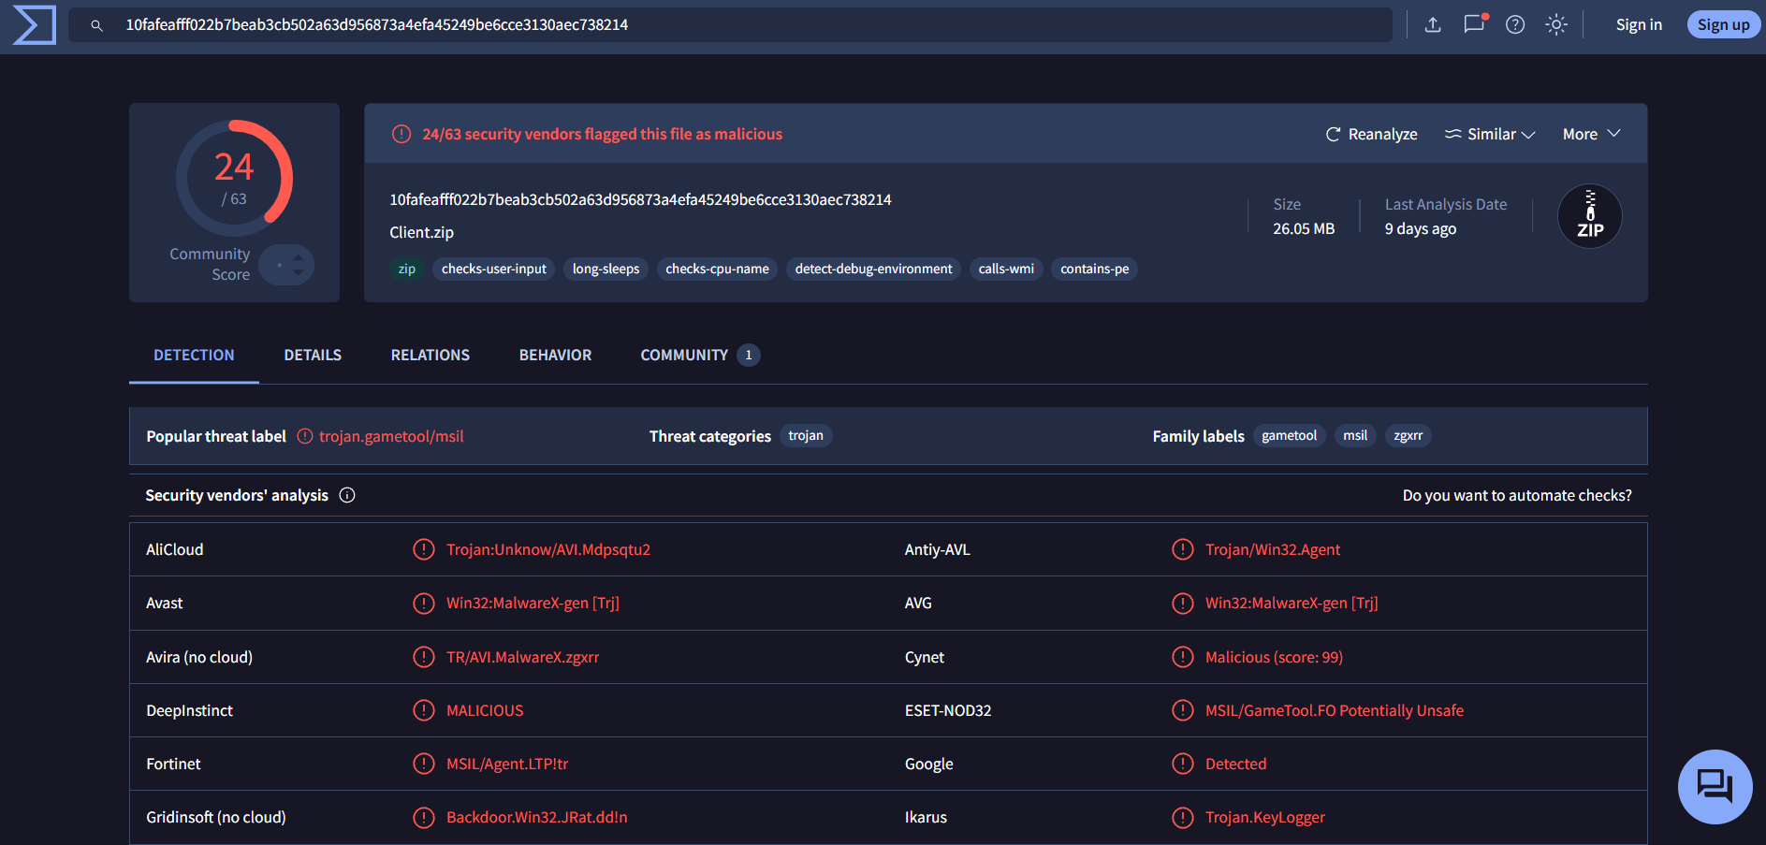The image size is (1766, 845).
Task: Expand the Similar dropdown
Action: point(1490,134)
